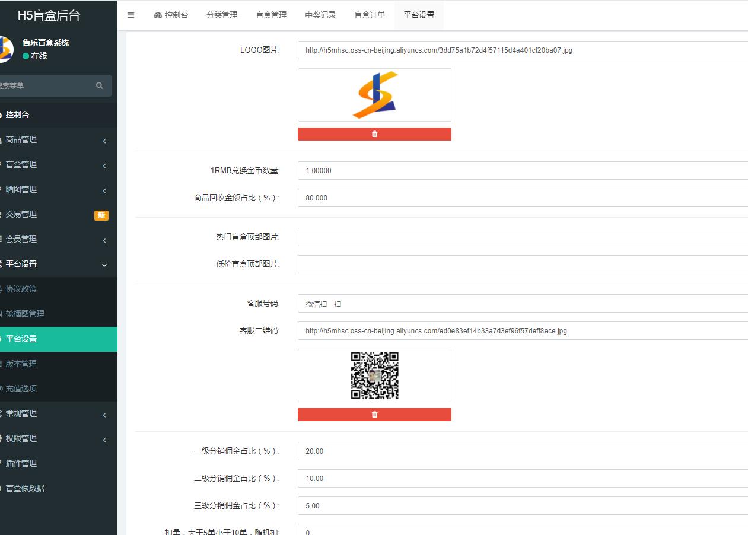
Task: Click the 在线 status indicator
Action: click(x=34, y=56)
